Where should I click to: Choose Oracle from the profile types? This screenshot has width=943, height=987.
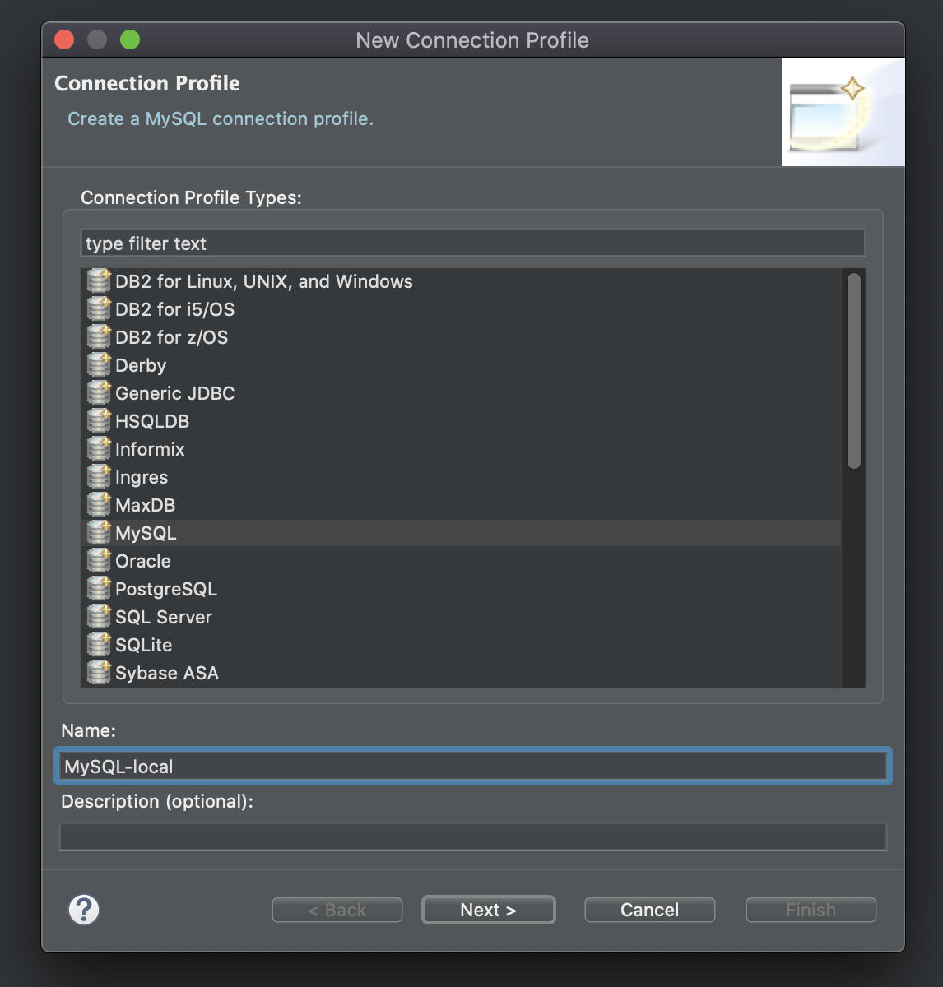click(x=462, y=561)
